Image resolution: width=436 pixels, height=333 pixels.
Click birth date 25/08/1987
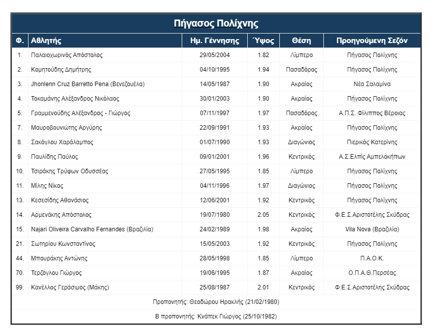pyautogui.click(x=214, y=287)
